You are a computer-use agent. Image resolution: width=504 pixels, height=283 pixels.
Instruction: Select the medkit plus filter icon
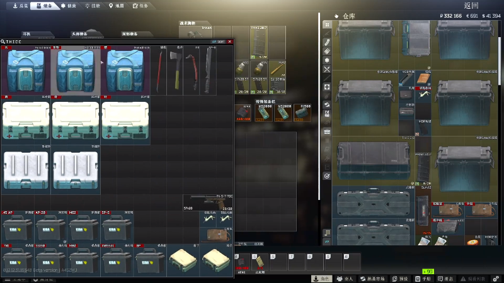coord(327,87)
